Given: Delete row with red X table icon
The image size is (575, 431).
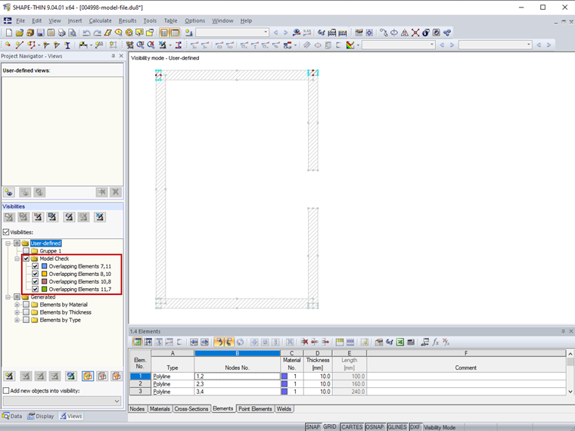Looking at the screenshot, I should (x=304, y=342).
